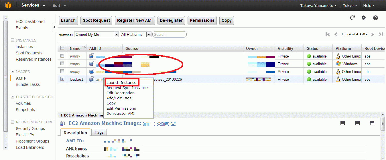
Task: Open Instances in the sidebar
Action: 24,47
